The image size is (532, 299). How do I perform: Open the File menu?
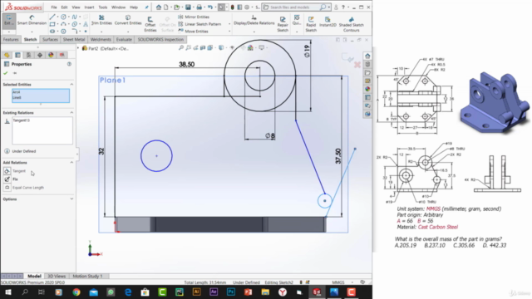point(54,7)
